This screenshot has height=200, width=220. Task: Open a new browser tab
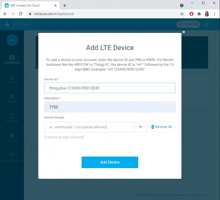tap(65, 5)
